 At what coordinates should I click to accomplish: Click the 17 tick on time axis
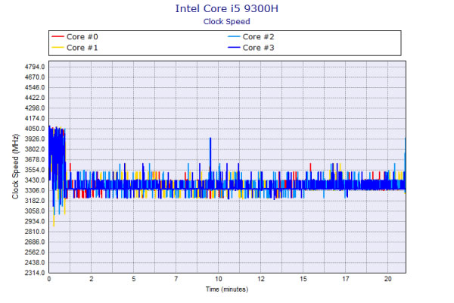click(346, 279)
